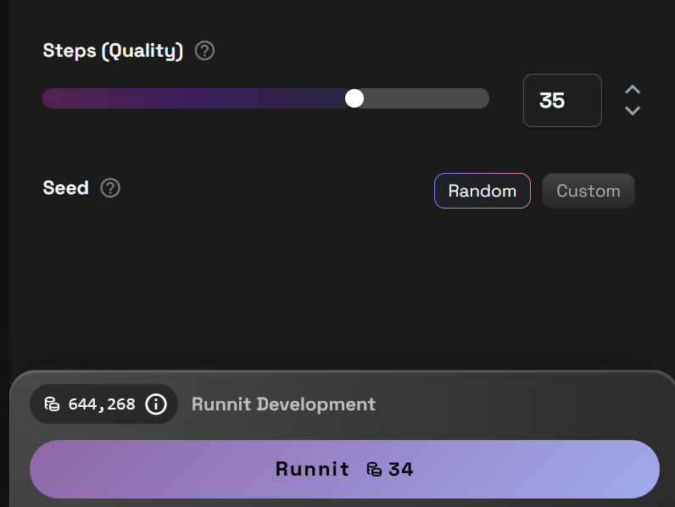Increase steps with the up chevron
The height and width of the screenshot is (507, 675).
click(632, 90)
